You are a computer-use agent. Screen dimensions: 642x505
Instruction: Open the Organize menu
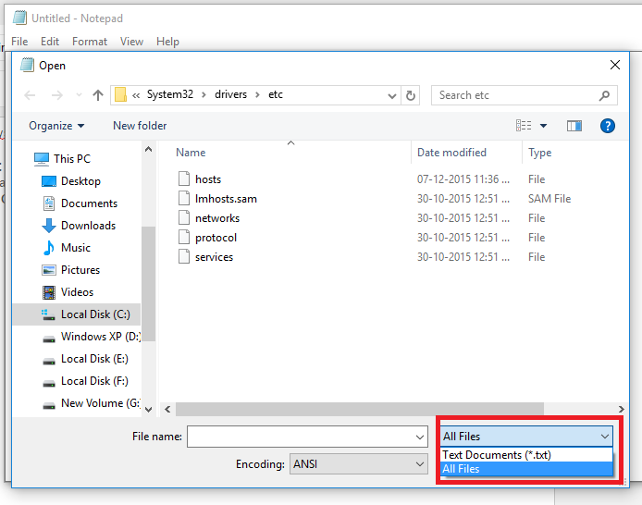tap(56, 126)
